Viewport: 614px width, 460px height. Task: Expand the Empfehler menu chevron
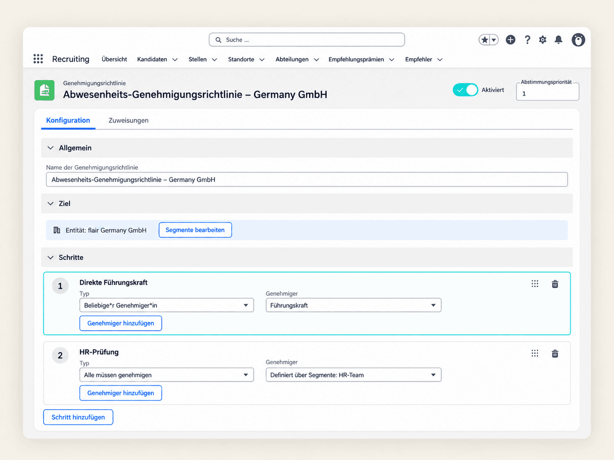tap(440, 60)
